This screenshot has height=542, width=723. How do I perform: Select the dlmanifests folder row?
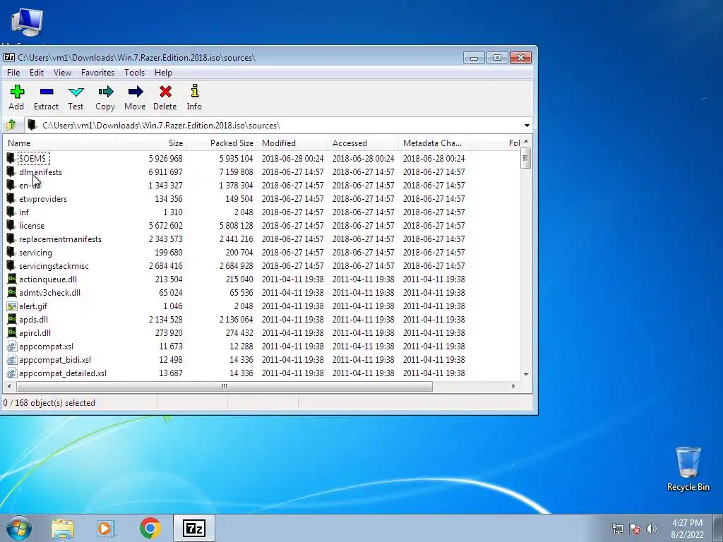262,172
